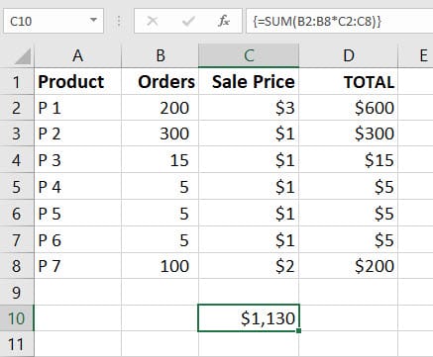This screenshot has width=433, height=357.
Task: Select cell containing P 6
Action: 77,240
